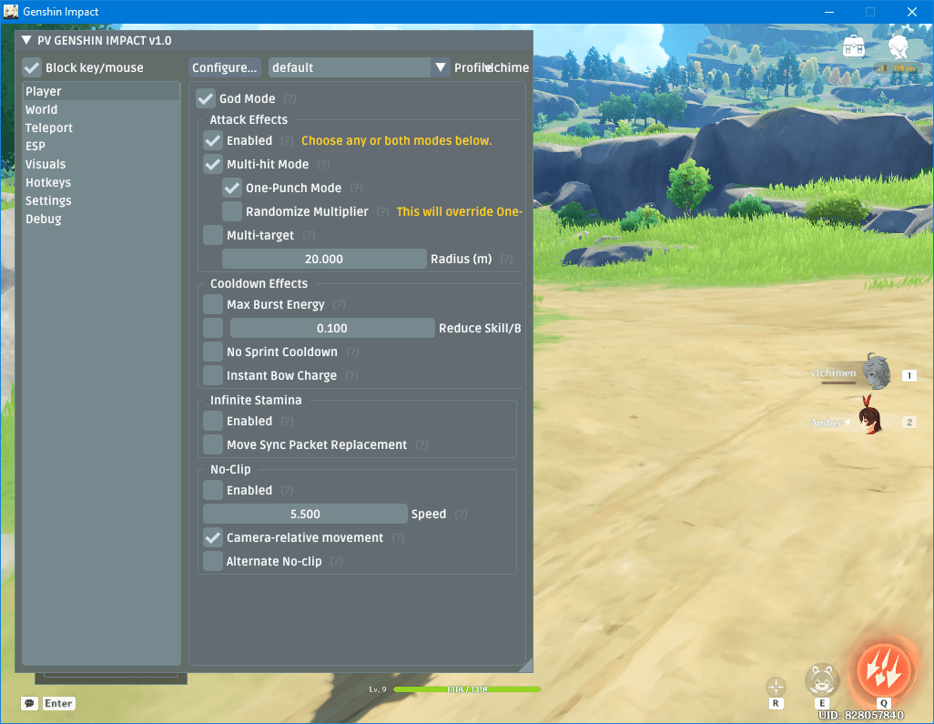Click Instant Bow Charge help (?) marker
The height and width of the screenshot is (724, 934).
[x=352, y=375]
